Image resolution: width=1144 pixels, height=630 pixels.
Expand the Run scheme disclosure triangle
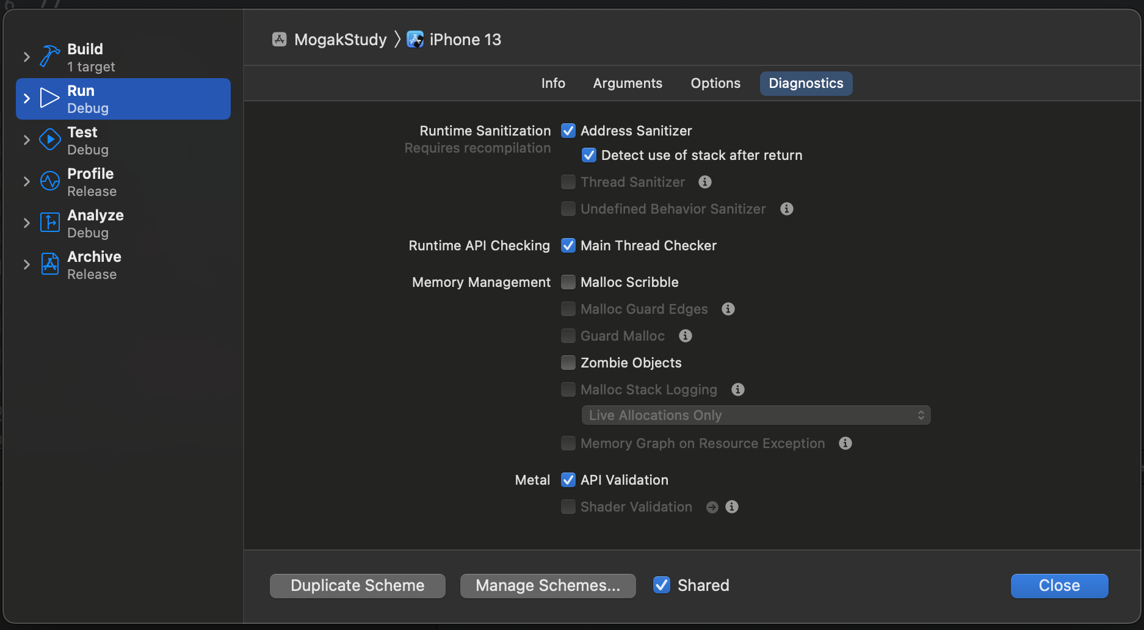pyautogui.click(x=26, y=98)
